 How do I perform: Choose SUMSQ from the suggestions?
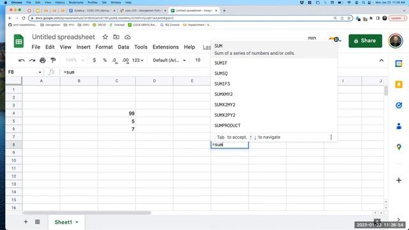(x=274, y=73)
